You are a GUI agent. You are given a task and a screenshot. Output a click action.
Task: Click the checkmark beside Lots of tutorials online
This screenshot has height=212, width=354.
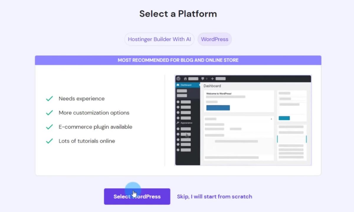coord(49,141)
